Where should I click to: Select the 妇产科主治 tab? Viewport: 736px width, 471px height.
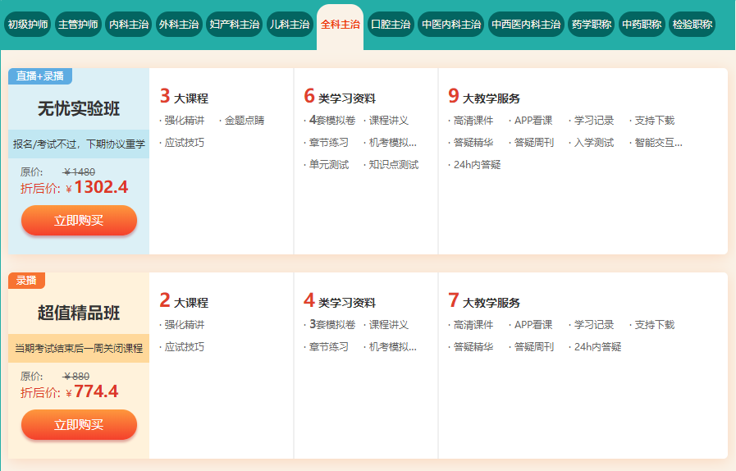point(234,25)
